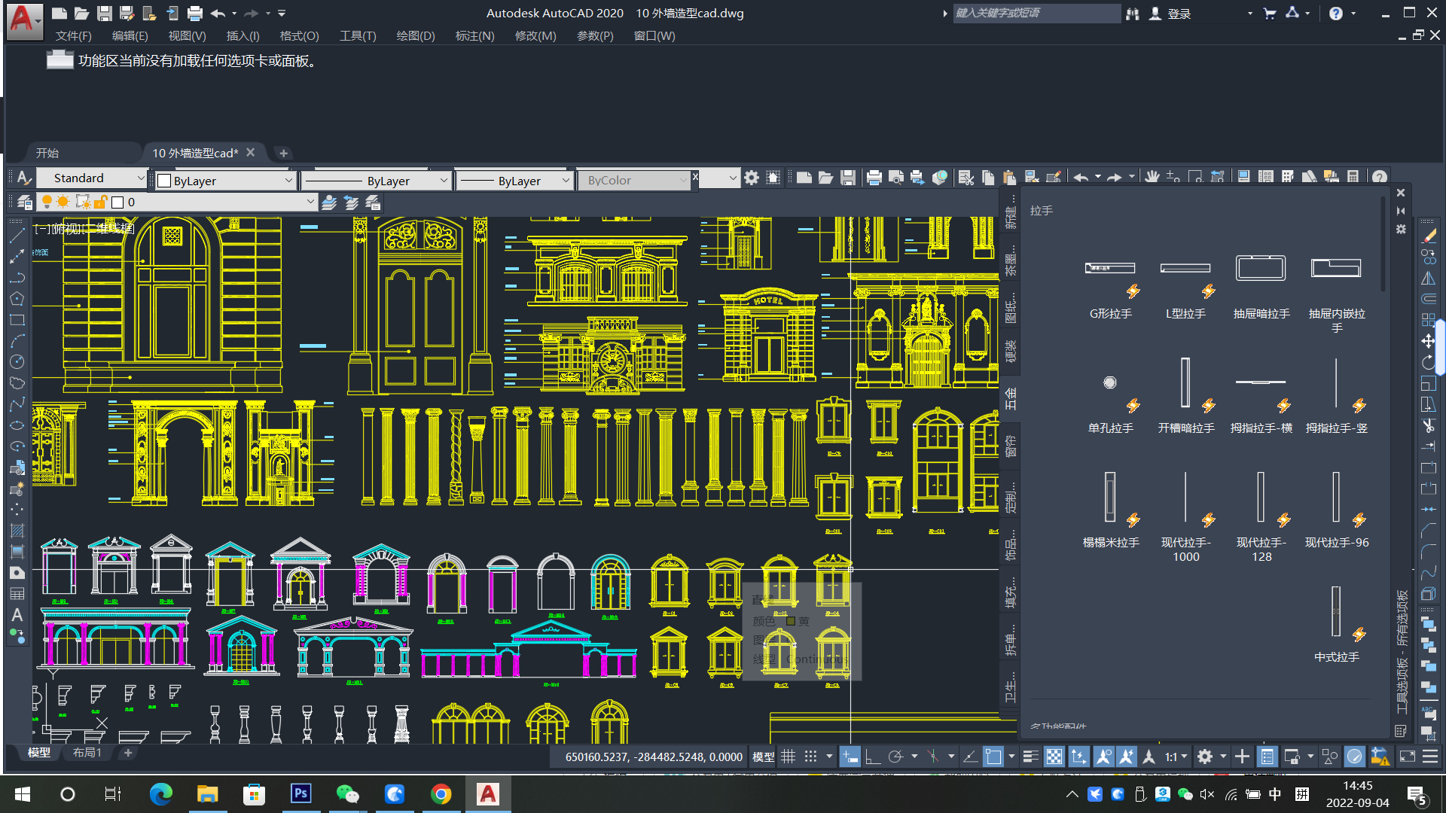
Task: Select the Line draw tool
Action: [17, 236]
